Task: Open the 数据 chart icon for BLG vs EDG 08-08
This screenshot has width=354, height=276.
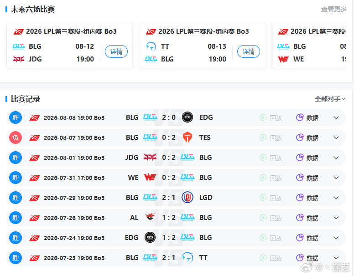Action: point(300,118)
